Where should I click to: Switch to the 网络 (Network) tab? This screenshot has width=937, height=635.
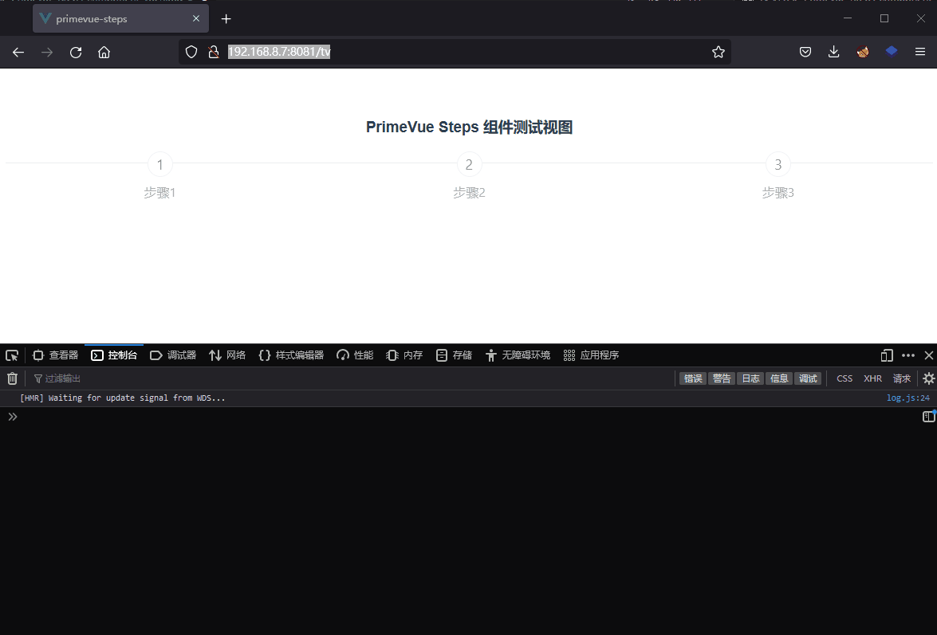(227, 355)
